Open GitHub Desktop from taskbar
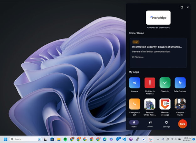Image resolution: width=196 pixels, height=143 pixels. [x=131, y=139]
